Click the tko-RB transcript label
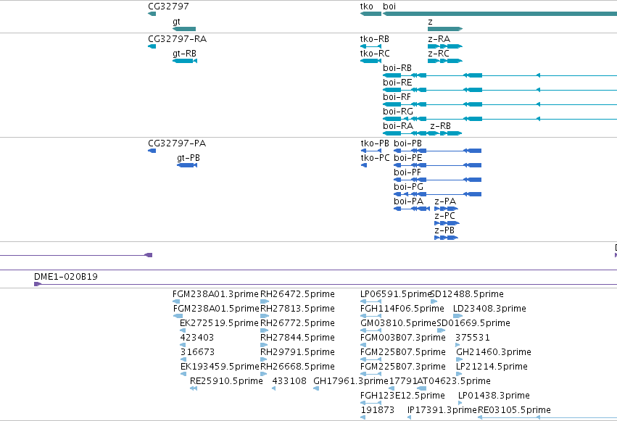This screenshot has height=421, width=617. click(375, 39)
